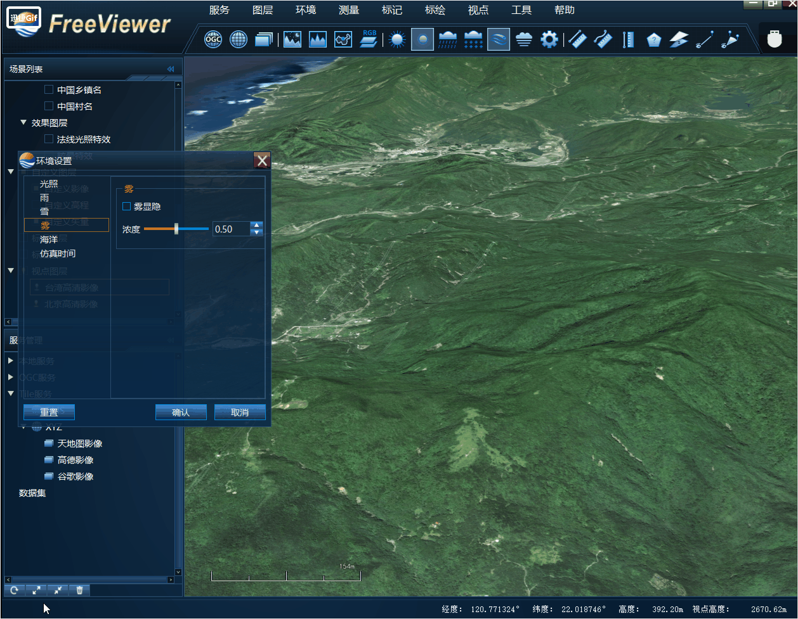Decrease fog density with down stepper
Image resolution: width=798 pixels, height=619 pixels.
pos(257,233)
